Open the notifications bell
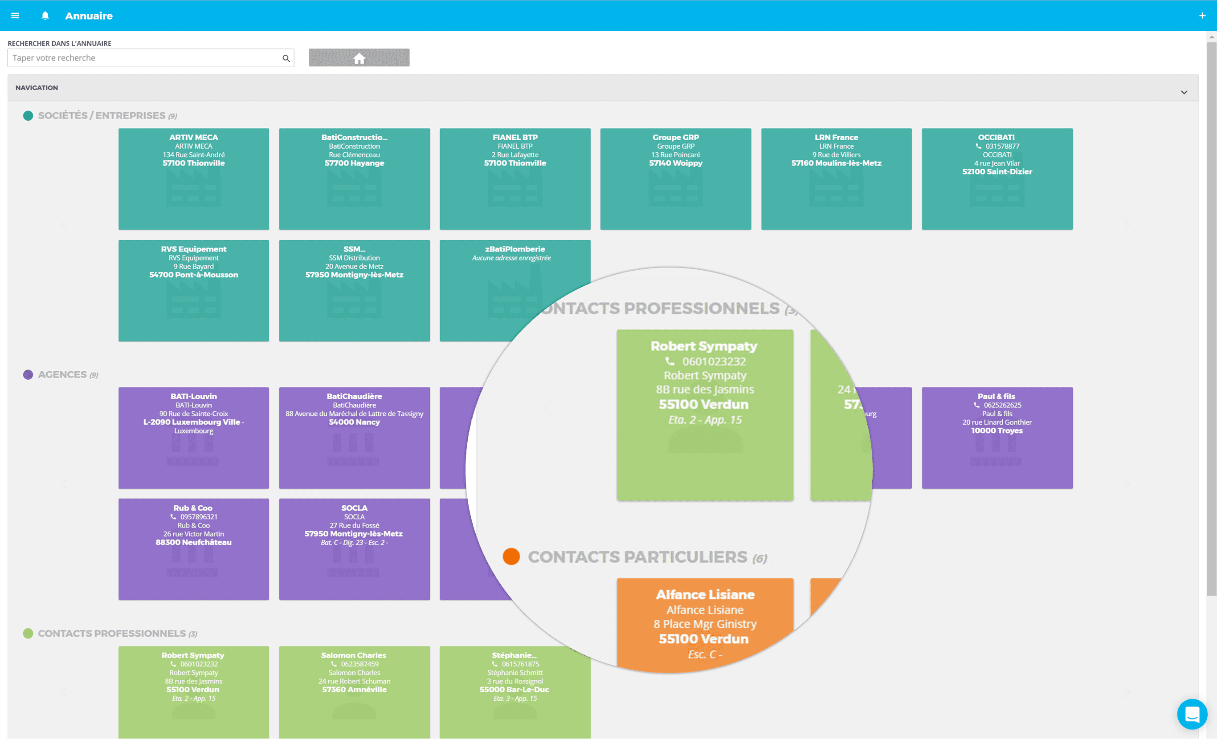Image resolution: width=1217 pixels, height=739 pixels. [x=45, y=16]
